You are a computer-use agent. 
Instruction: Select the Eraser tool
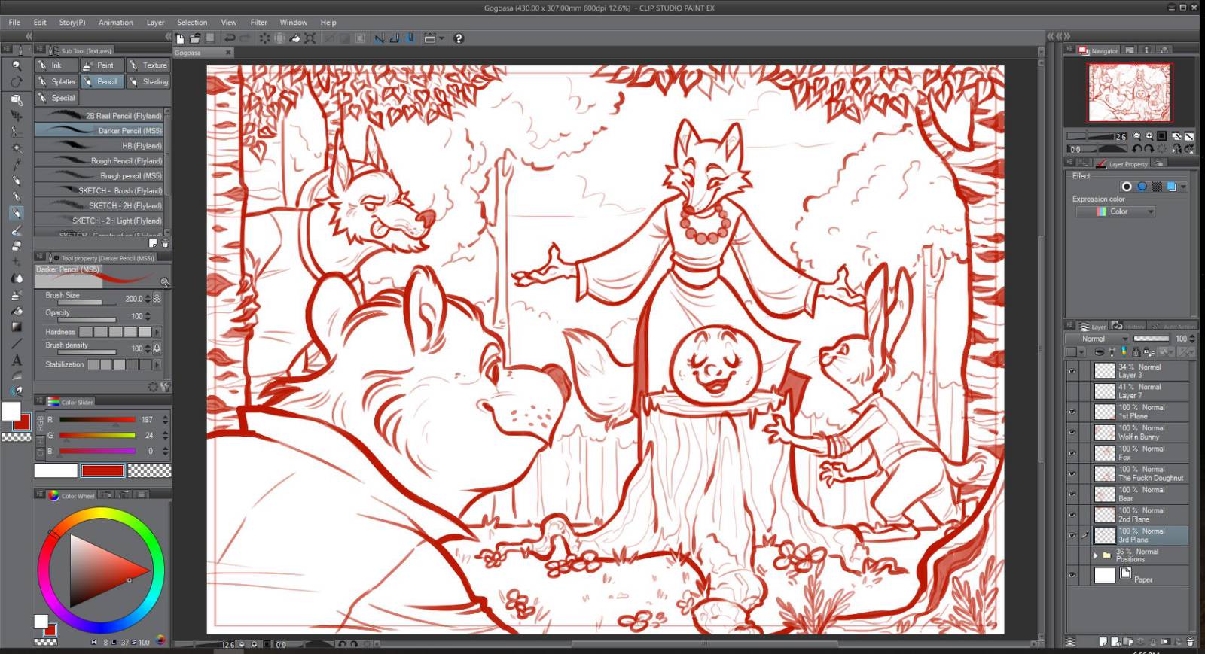[x=16, y=245]
